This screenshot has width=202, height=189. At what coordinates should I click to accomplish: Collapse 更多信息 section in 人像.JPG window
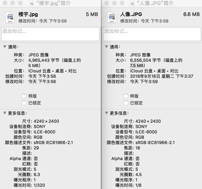click(107, 113)
